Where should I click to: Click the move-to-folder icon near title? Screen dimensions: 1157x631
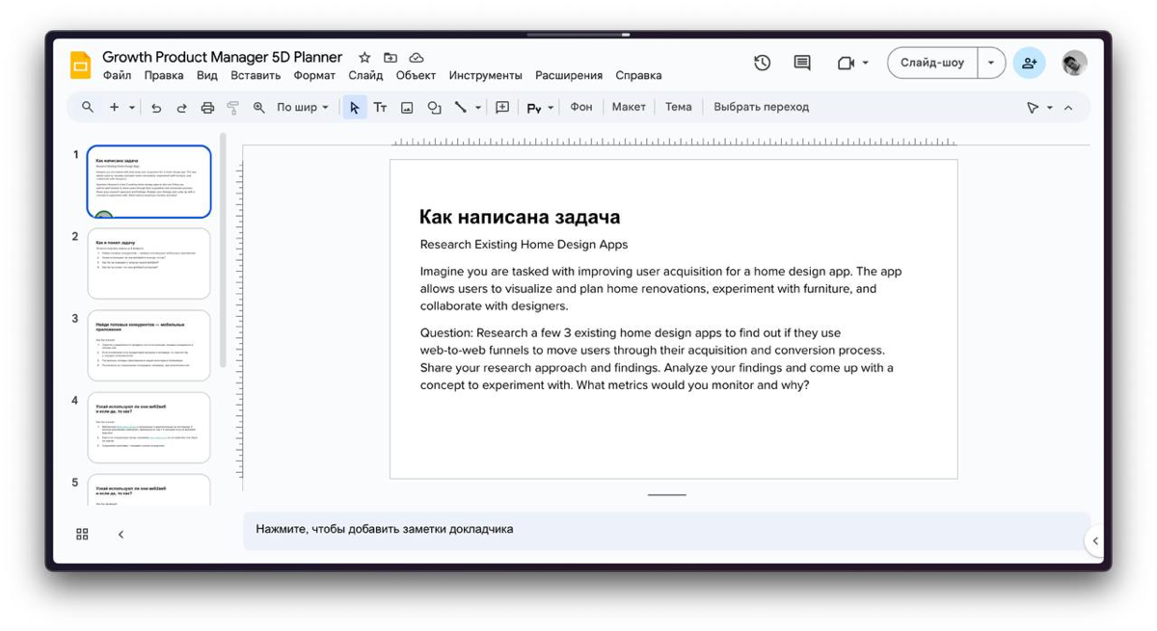pyautogui.click(x=390, y=58)
